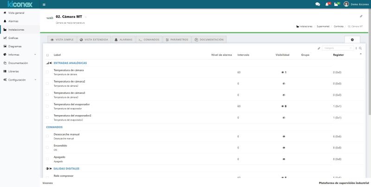Expand the Informes sidebar submenu
The image size is (371, 187).
point(20,55)
